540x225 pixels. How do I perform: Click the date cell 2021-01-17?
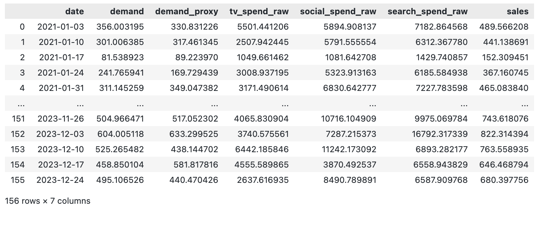tap(61, 57)
